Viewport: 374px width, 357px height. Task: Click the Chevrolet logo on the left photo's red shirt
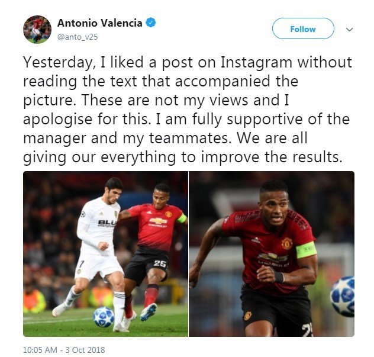point(159,221)
